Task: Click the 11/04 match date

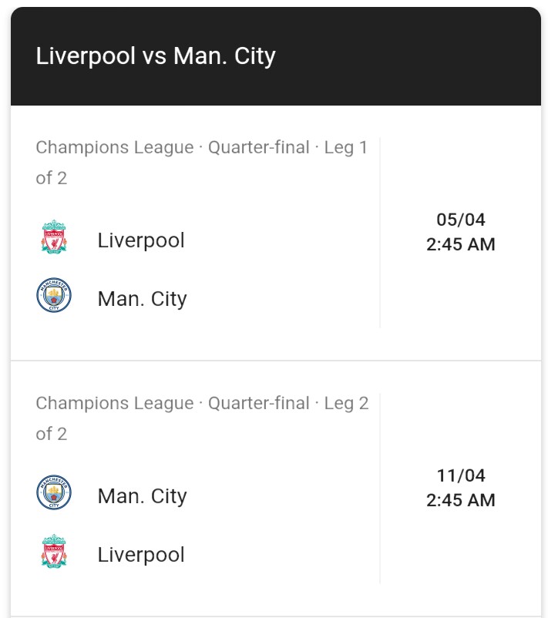Action: [x=461, y=475]
